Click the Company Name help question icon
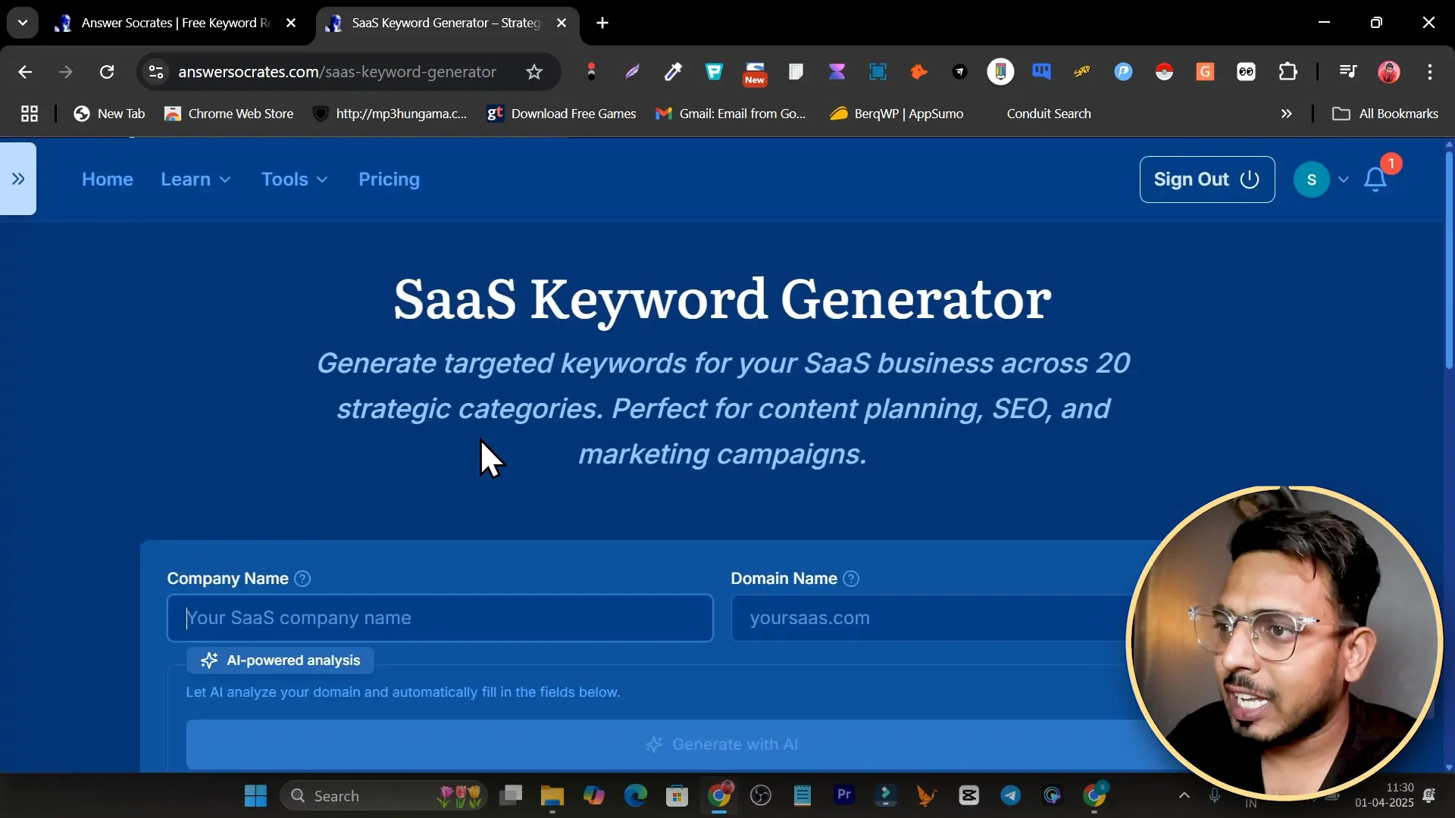 click(302, 579)
